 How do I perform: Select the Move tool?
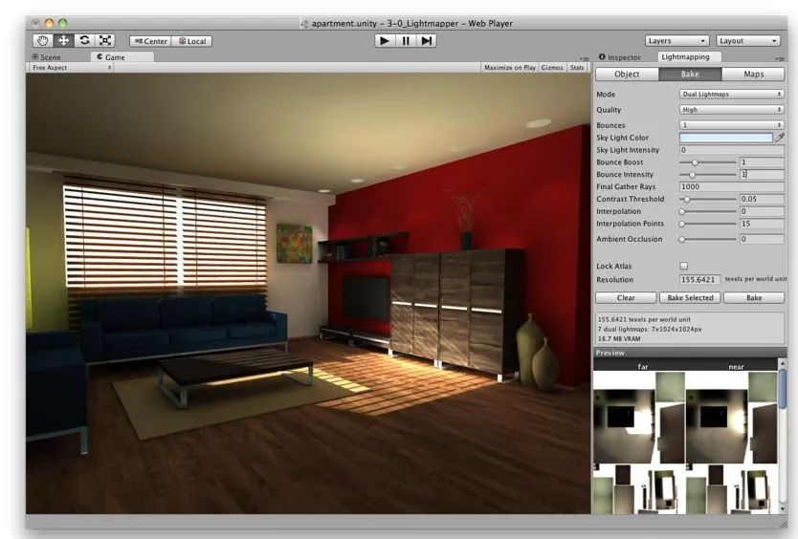(x=64, y=41)
